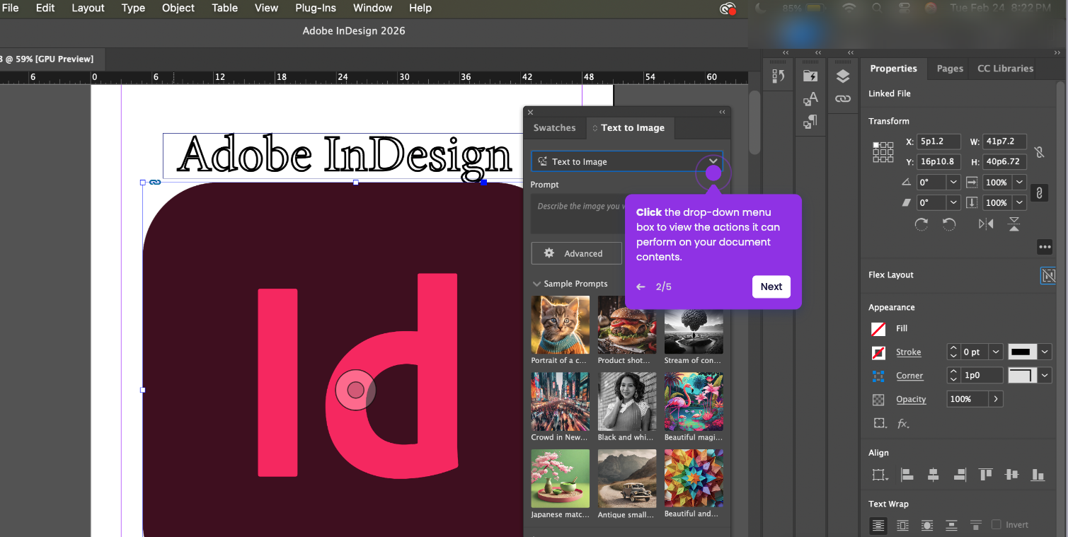
Task: Open the Paragraph Styles panel icon
Action: [810, 122]
